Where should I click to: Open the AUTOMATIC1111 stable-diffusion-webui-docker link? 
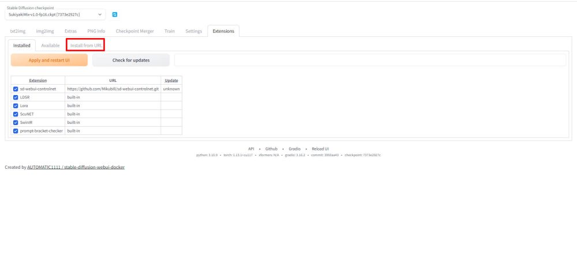coord(76,167)
